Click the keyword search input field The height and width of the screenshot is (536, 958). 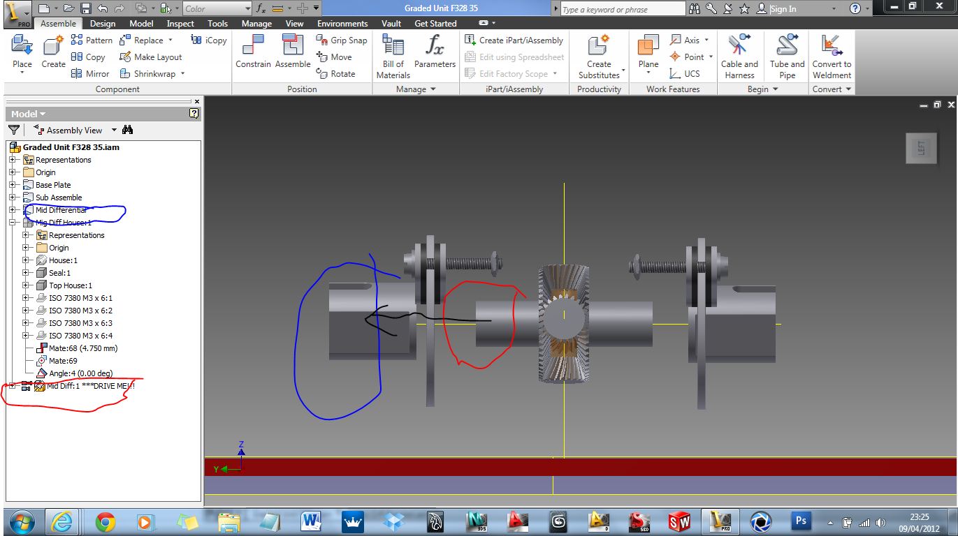(623, 9)
